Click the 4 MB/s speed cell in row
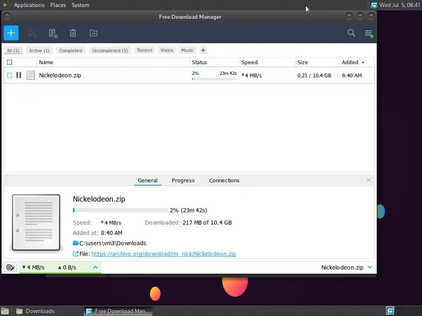422x316 pixels. coord(252,76)
